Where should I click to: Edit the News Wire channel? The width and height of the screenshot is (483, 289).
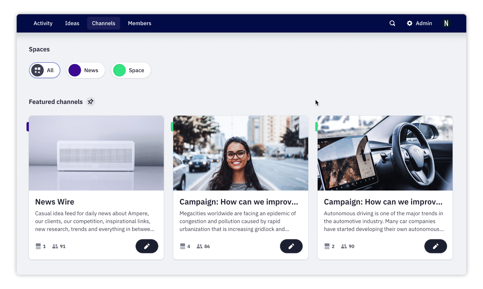pyautogui.click(x=147, y=246)
